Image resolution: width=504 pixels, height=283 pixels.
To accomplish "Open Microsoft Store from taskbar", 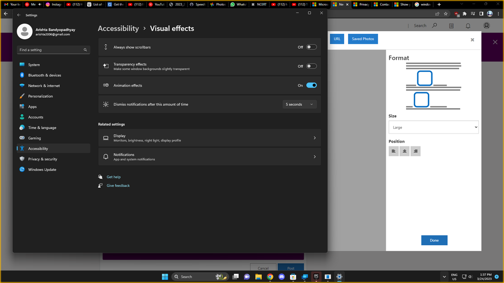I will pos(293,276).
